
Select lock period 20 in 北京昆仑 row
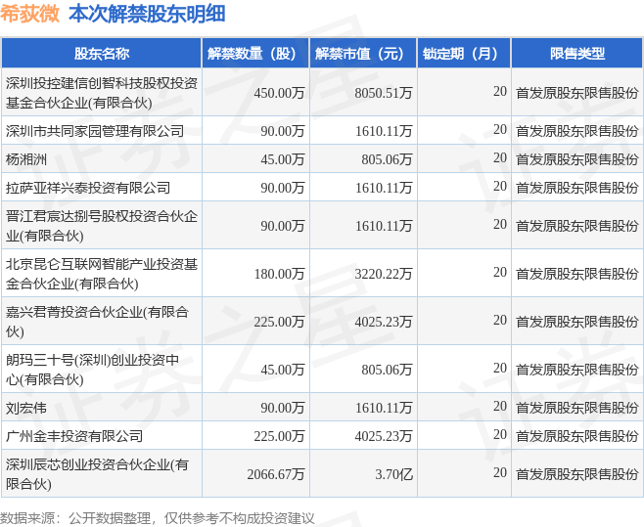pyautogui.click(x=500, y=272)
